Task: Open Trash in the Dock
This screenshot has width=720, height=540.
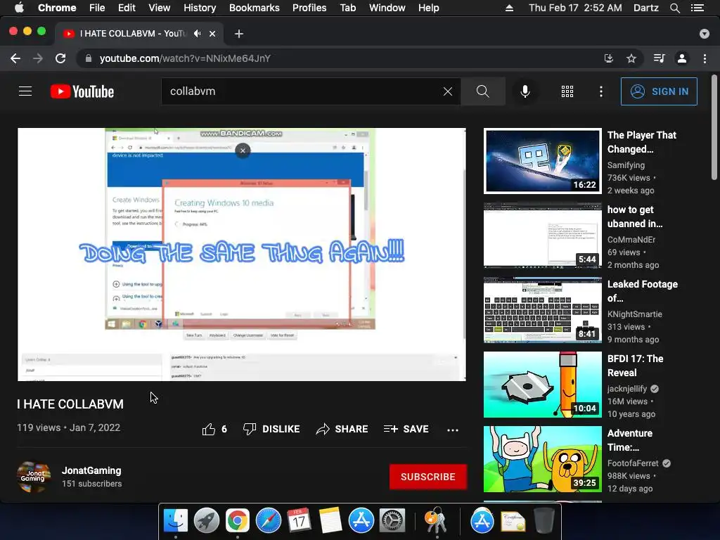Action: pos(544,520)
